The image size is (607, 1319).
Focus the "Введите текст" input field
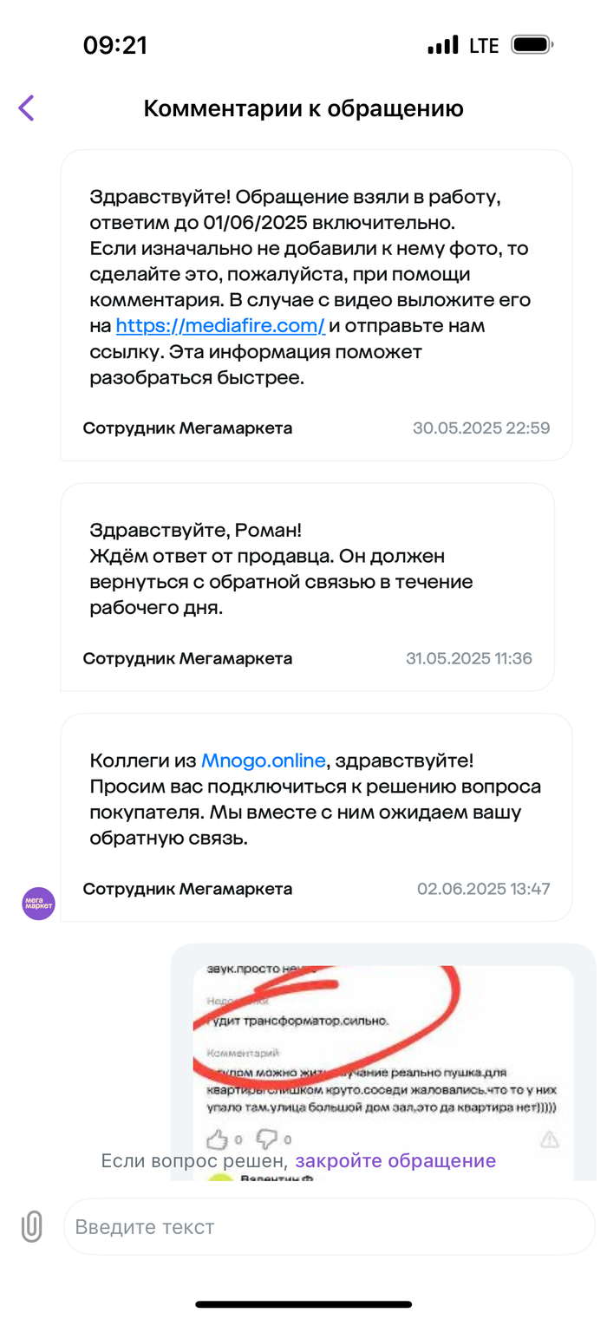tap(330, 1226)
